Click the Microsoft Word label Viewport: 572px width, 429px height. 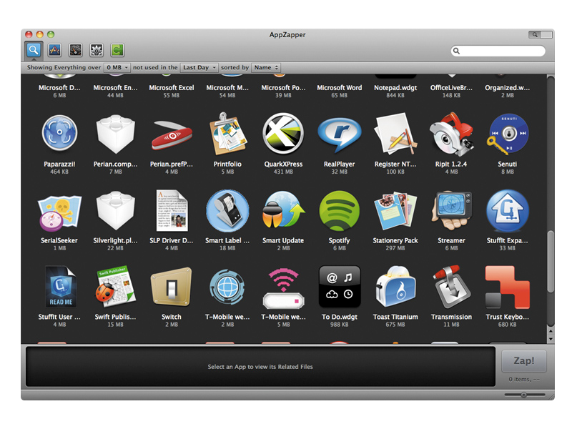(339, 88)
